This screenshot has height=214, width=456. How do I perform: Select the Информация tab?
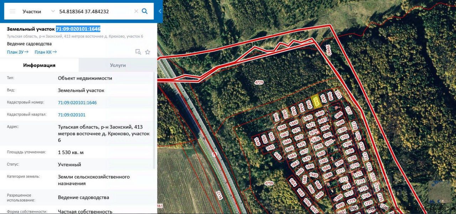tap(39, 65)
